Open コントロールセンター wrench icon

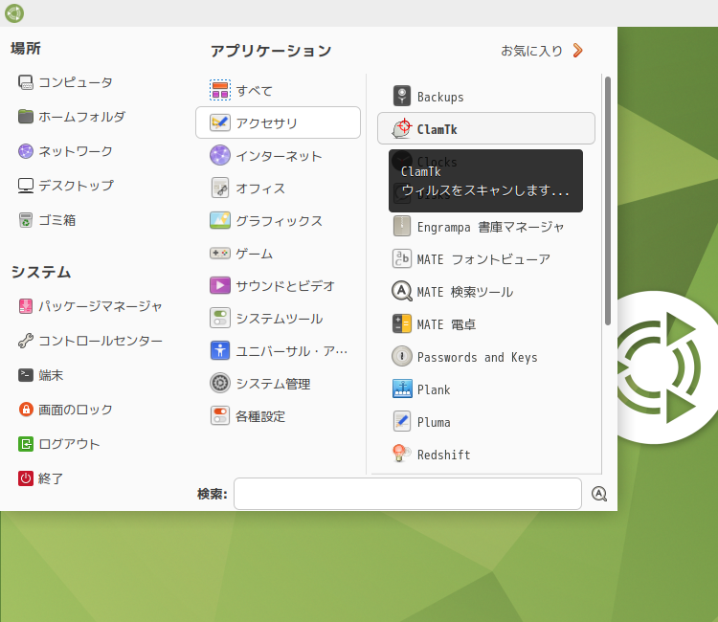(x=26, y=341)
